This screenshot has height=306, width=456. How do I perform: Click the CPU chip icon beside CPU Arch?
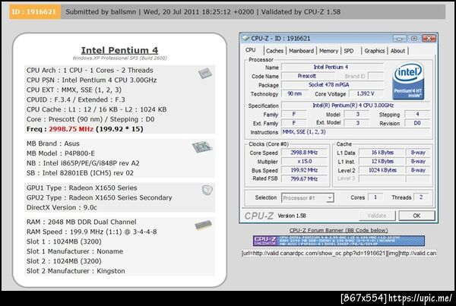205,73
